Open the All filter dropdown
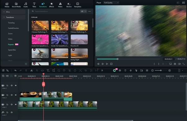The image size is (187, 121). point(83,11)
